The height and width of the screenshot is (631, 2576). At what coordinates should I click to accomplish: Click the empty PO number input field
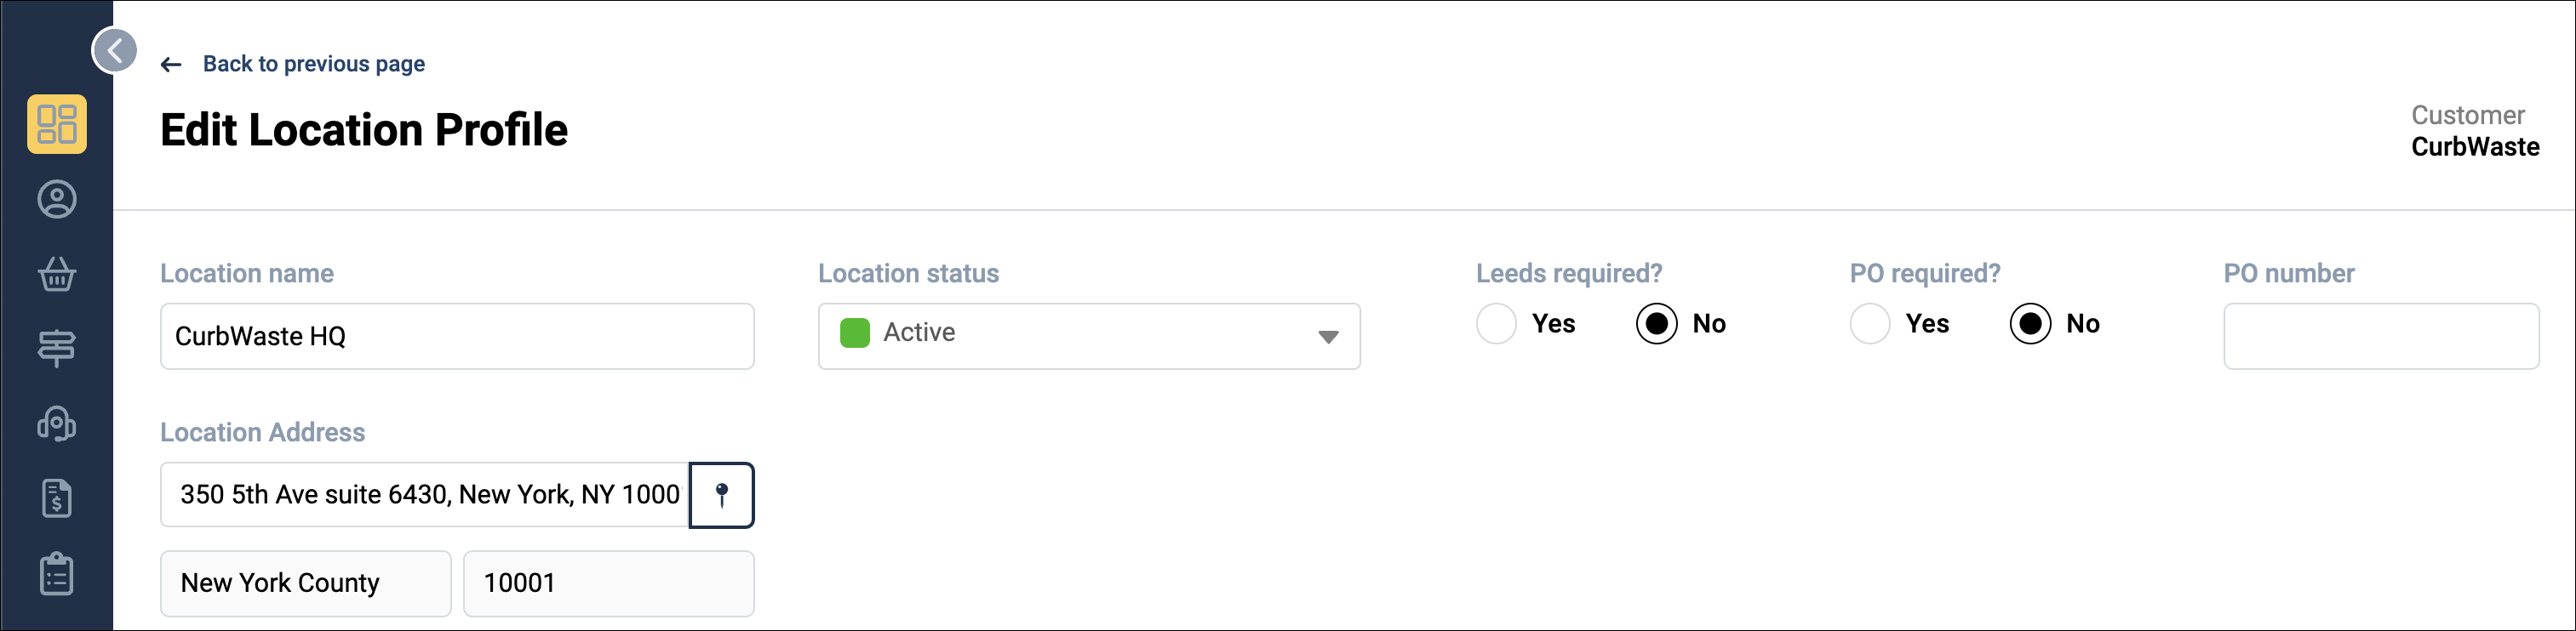click(x=2381, y=337)
